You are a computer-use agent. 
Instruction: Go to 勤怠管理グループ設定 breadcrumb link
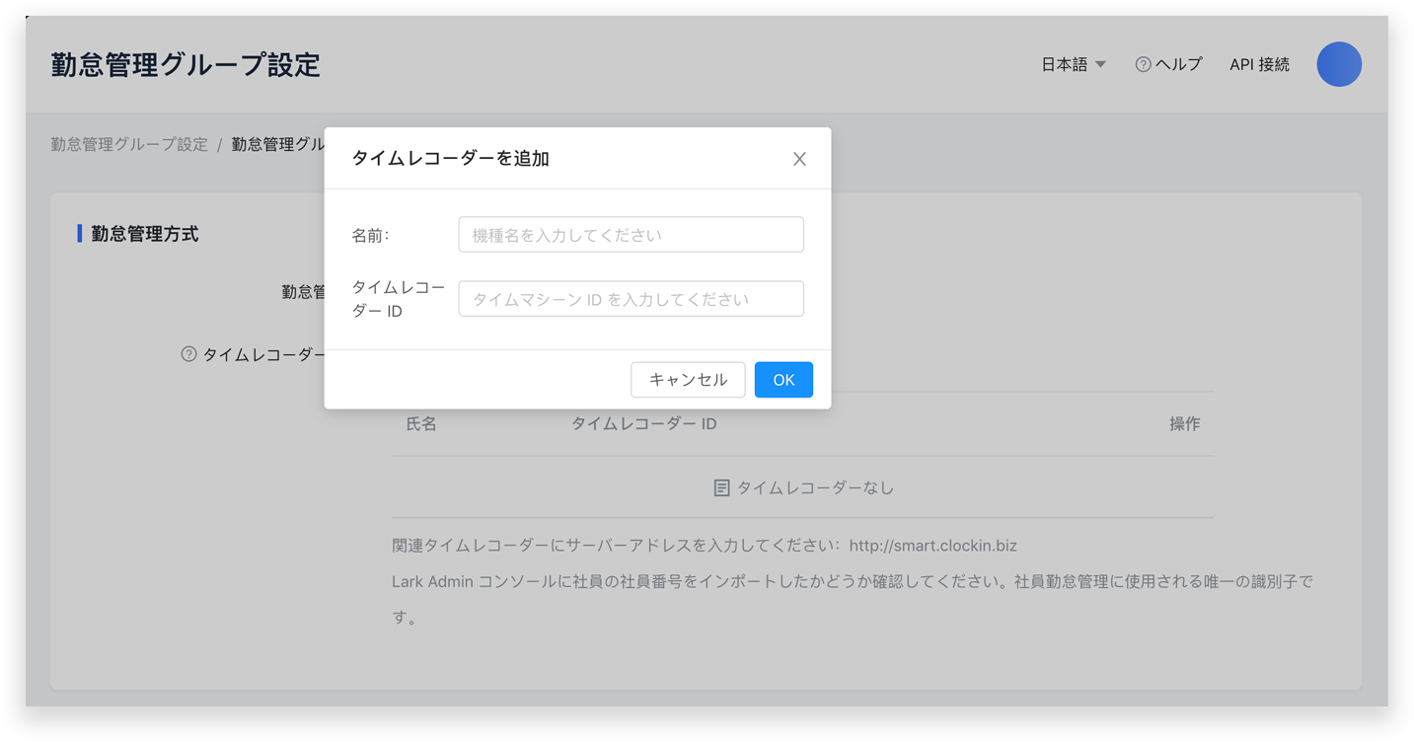129,144
